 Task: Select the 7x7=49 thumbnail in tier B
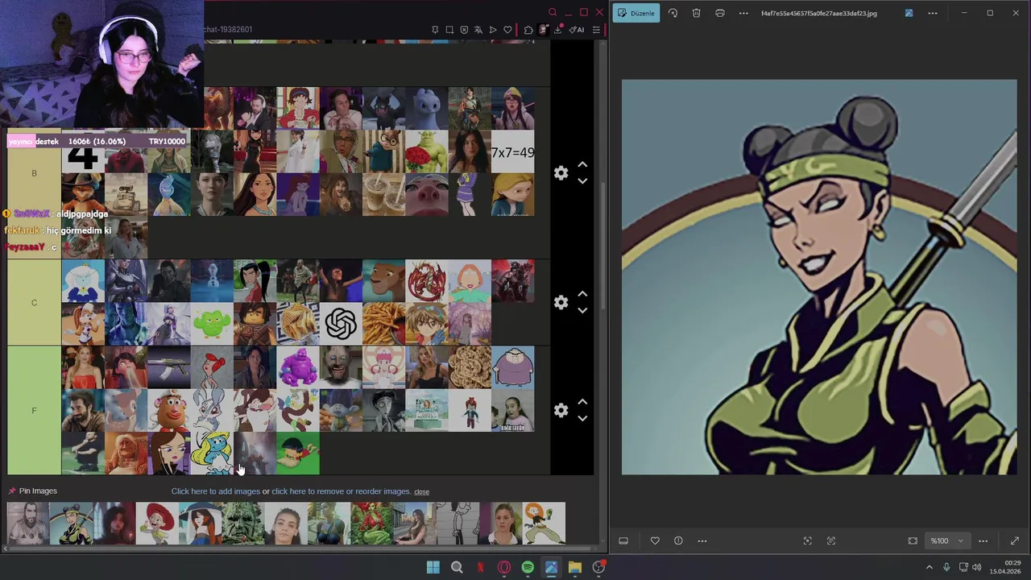coord(512,151)
